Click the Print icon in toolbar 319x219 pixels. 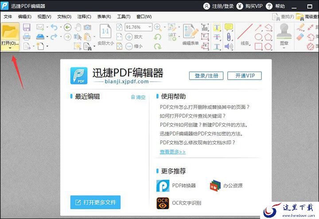pyautogui.click(x=27, y=37)
